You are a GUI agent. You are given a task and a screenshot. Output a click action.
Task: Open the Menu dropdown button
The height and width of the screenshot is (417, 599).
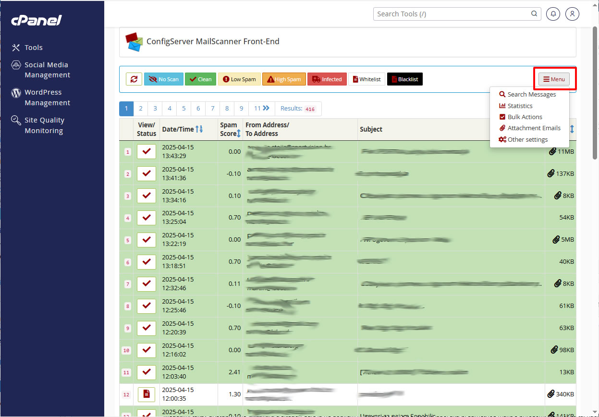554,79
